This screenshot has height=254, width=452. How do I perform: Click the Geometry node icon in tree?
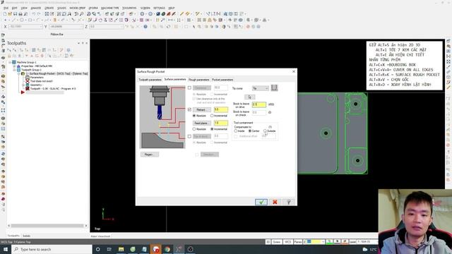click(28, 85)
